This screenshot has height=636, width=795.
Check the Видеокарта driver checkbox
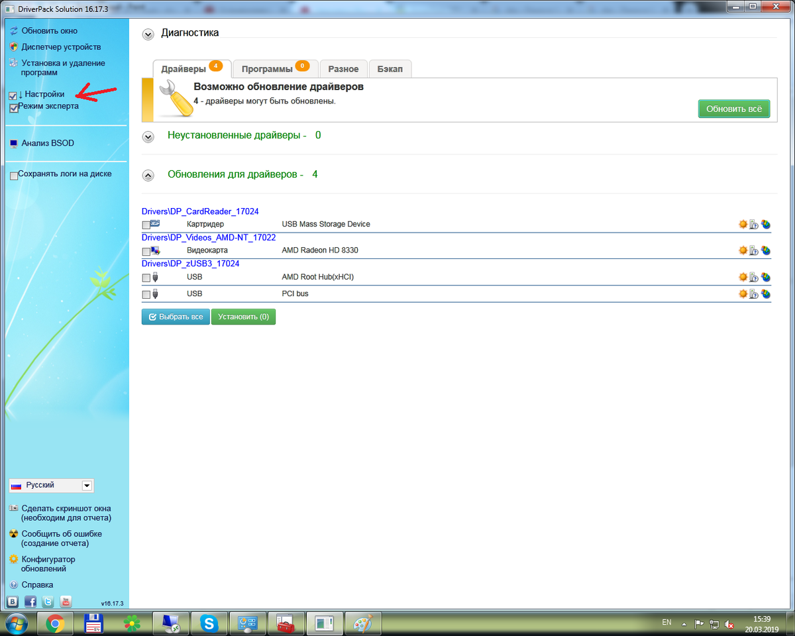(x=146, y=252)
